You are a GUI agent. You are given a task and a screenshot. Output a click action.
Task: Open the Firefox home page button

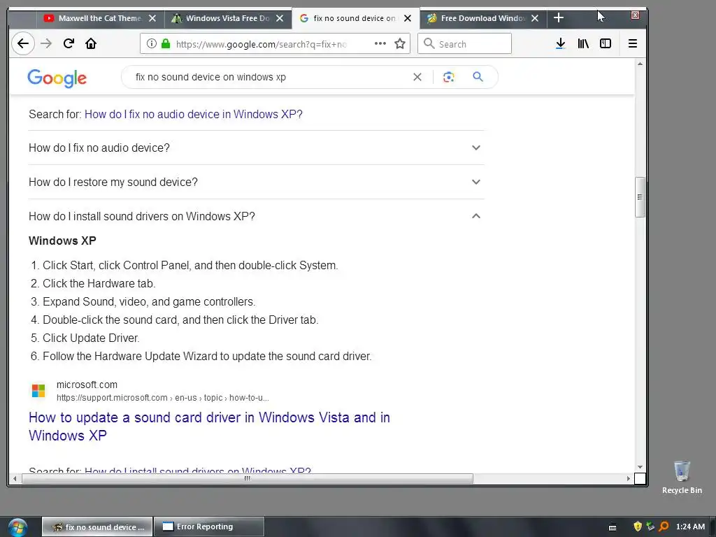[91, 43]
